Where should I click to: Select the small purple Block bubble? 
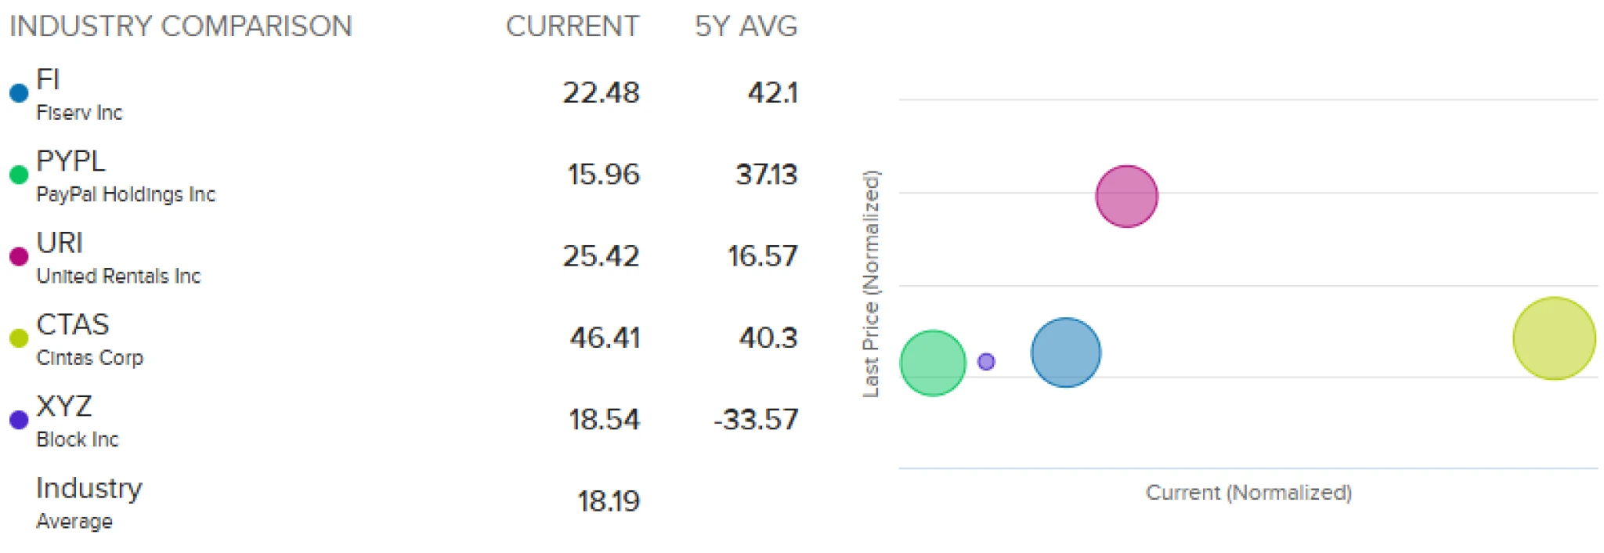tap(986, 362)
